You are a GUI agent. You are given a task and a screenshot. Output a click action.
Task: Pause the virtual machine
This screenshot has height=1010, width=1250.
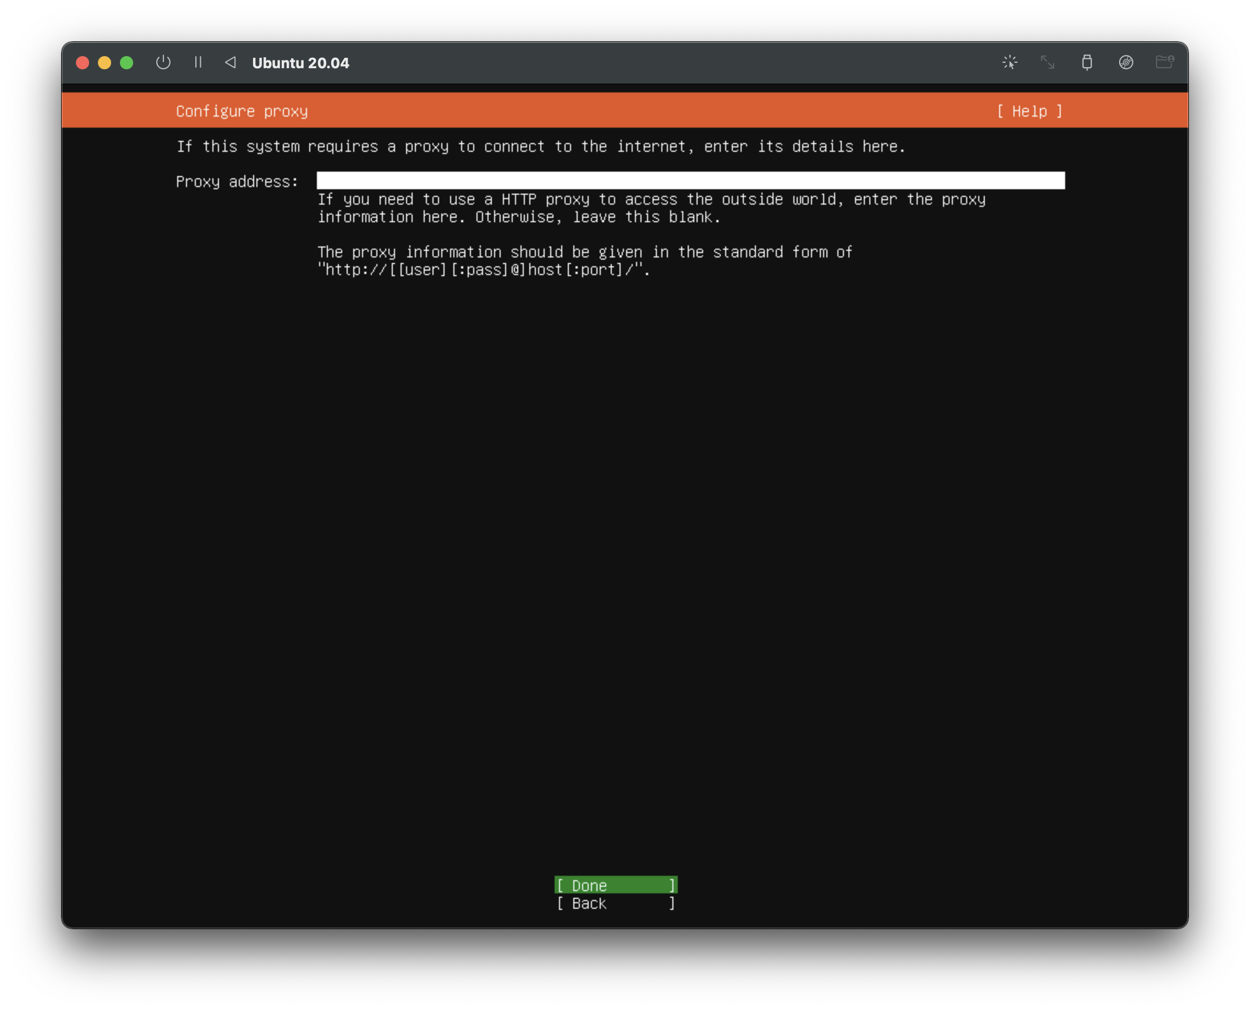tap(198, 62)
